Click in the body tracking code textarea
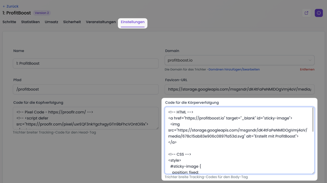This screenshot has width=327, height=183. pyautogui.click(x=238, y=149)
